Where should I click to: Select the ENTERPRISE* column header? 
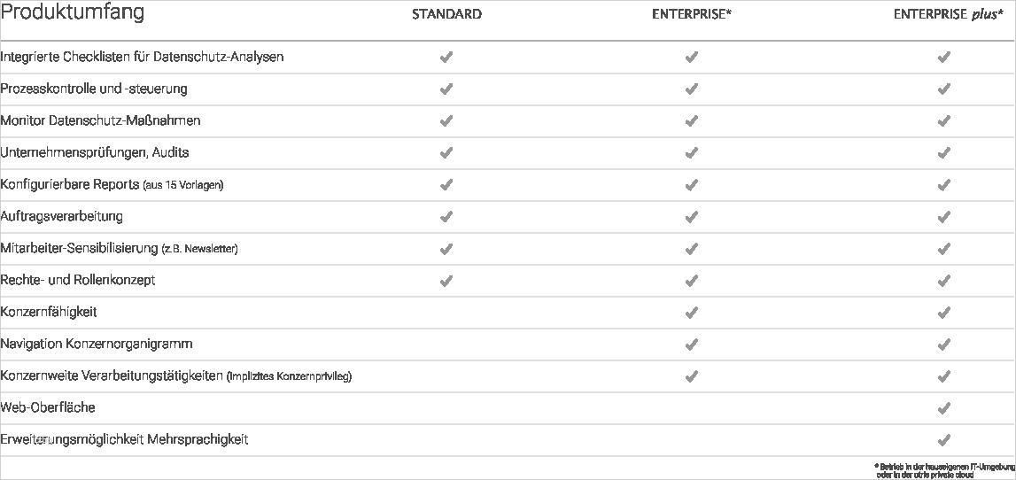click(x=691, y=14)
